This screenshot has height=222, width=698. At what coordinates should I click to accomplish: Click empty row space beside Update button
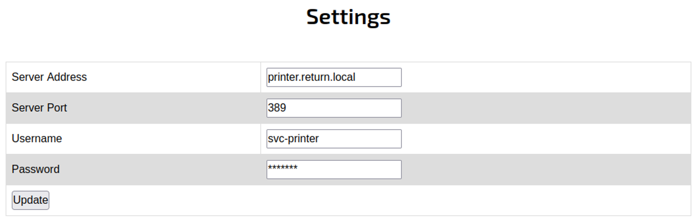click(x=349, y=200)
